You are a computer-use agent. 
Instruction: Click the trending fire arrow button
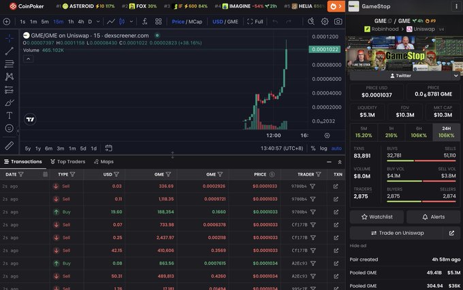coord(336,6)
